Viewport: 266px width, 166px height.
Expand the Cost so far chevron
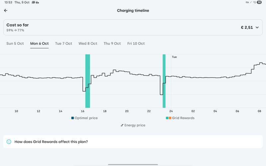(x=257, y=28)
